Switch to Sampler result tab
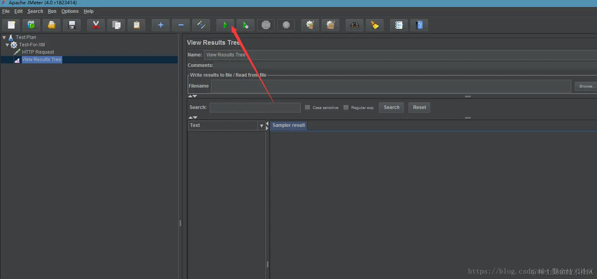This screenshot has height=279, width=597. pyautogui.click(x=289, y=125)
